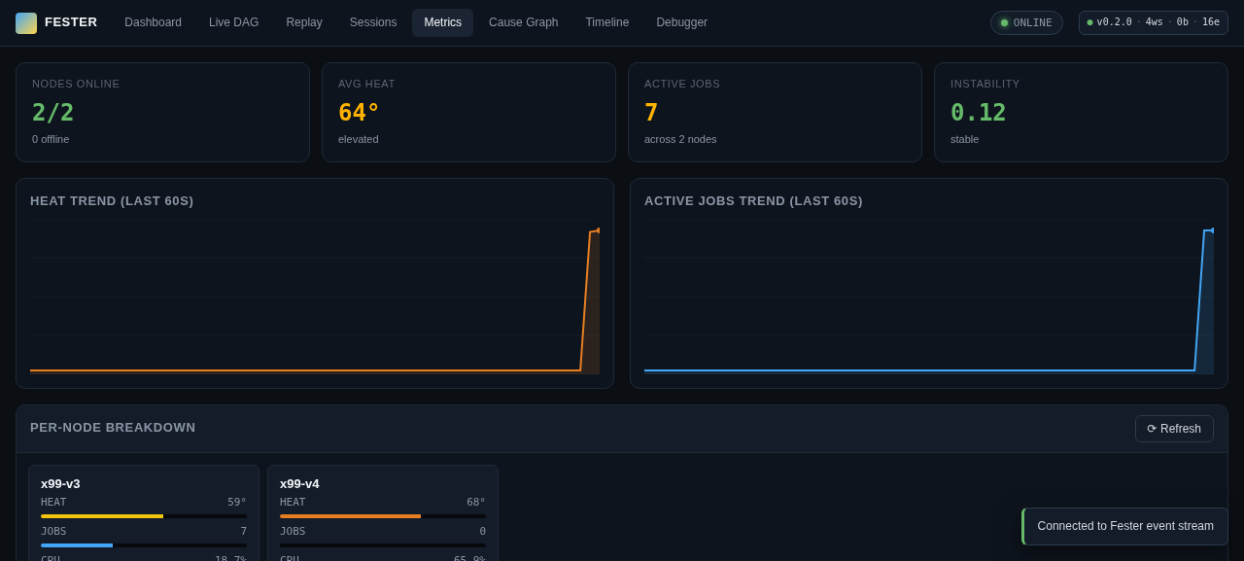Viewport: 1244px width, 561px height.
Task: Click the '0 offline' text
Action: (51, 139)
